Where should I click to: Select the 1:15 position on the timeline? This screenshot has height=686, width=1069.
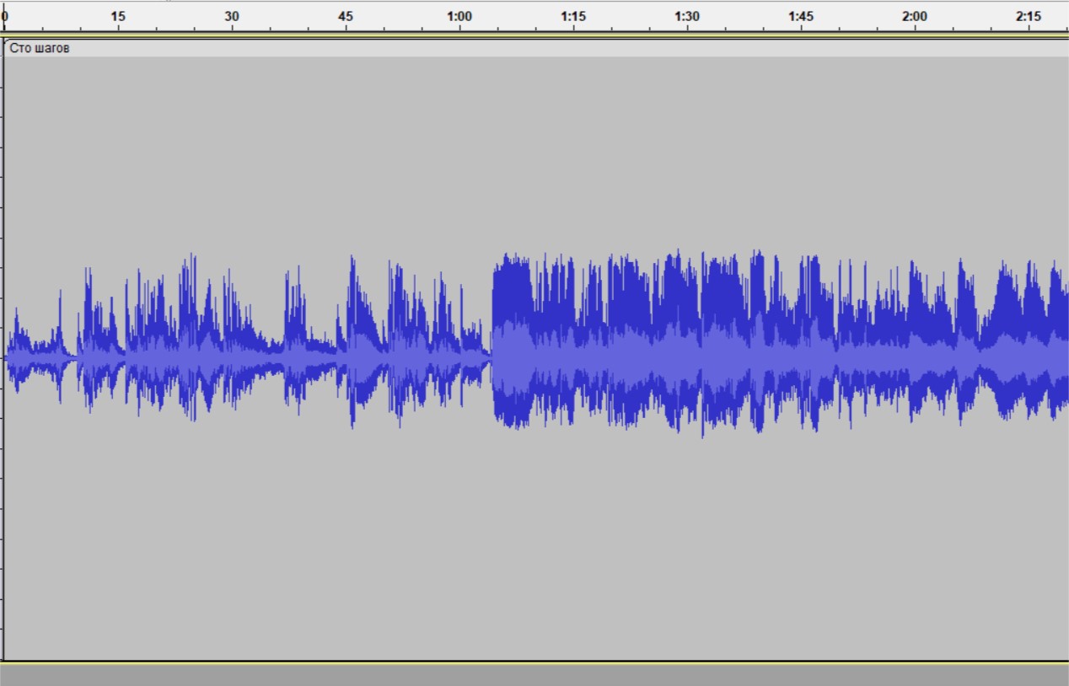click(573, 16)
